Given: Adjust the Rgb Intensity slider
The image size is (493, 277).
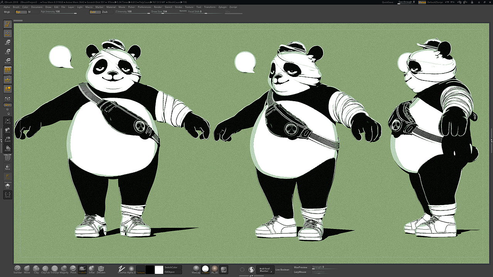Looking at the screenshot, I should (x=59, y=12).
